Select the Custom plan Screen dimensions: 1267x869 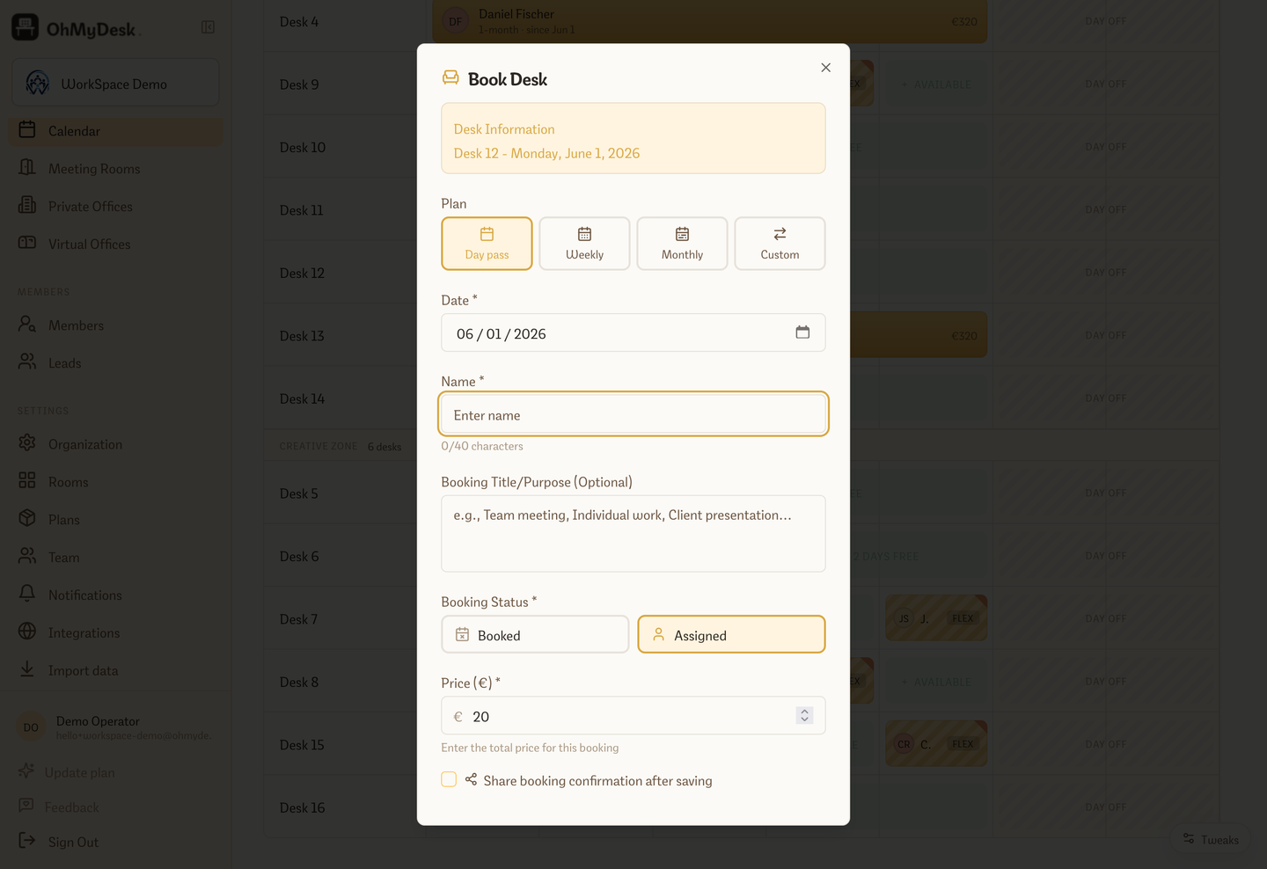click(x=780, y=244)
